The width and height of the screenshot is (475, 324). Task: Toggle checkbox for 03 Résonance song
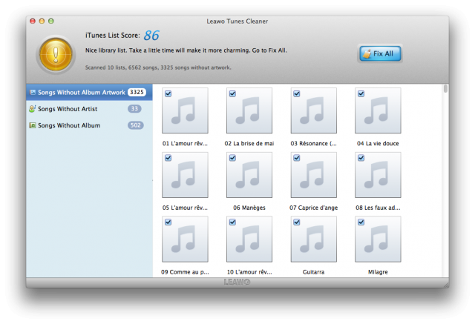coord(297,93)
